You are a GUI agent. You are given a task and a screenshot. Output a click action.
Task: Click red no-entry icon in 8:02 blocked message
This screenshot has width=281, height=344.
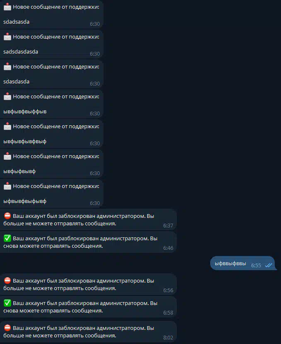click(7, 328)
